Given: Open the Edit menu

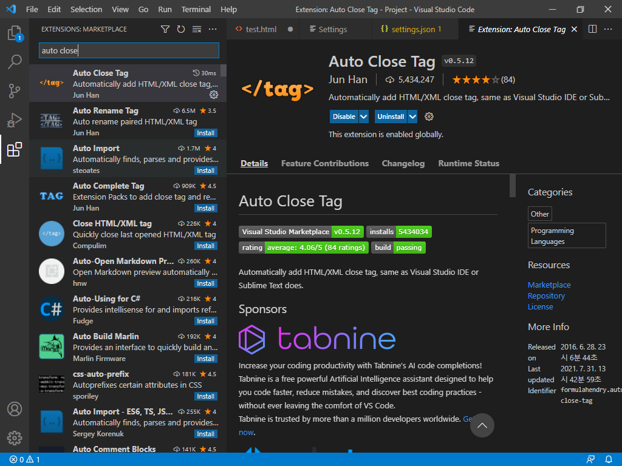Looking at the screenshot, I should (54, 10).
